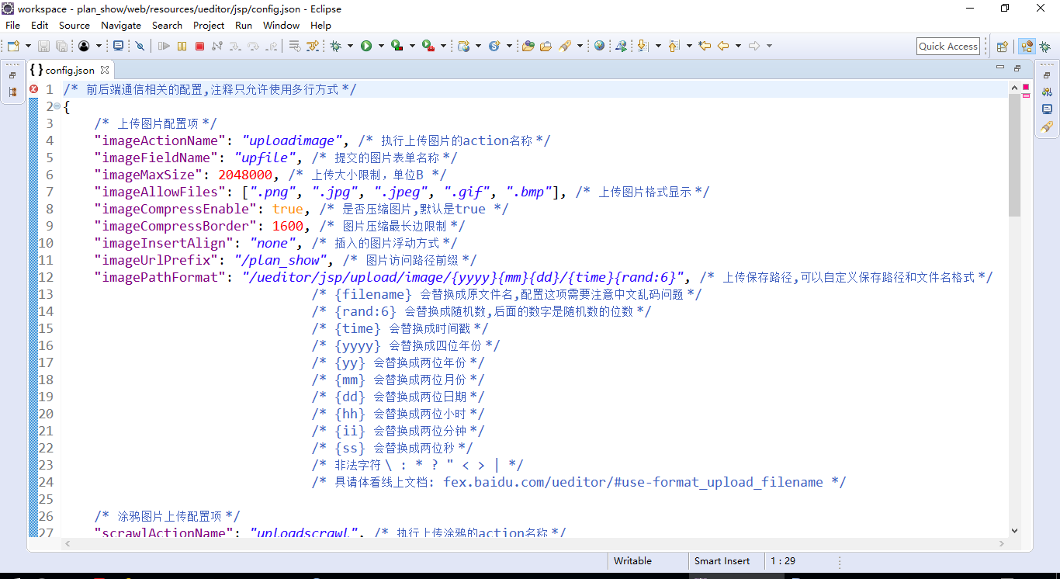The image size is (1060, 579).
Task: Click the red Terminate stop icon
Action: tap(199, 46)
